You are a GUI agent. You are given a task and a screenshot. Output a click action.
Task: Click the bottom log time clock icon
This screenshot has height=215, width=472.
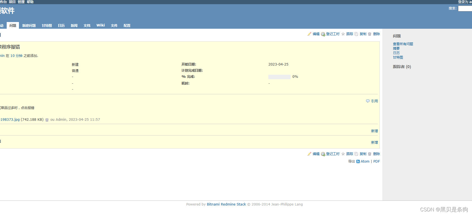[323, 154]
